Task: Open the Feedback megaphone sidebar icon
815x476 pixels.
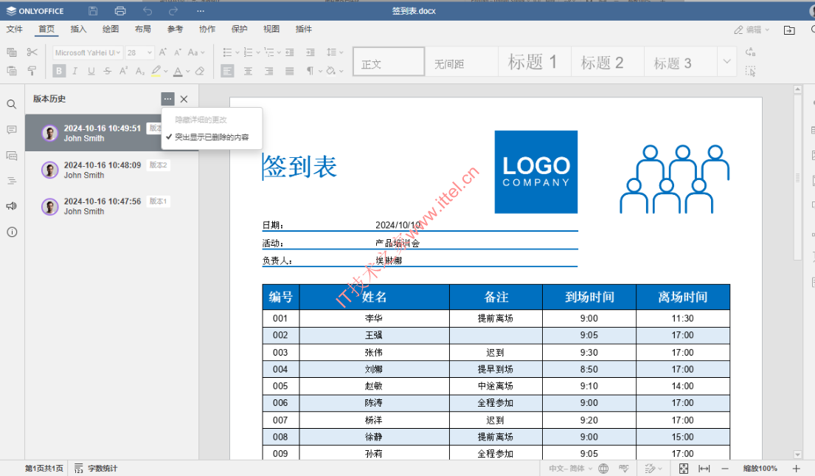Action: [x=12, y=206]
